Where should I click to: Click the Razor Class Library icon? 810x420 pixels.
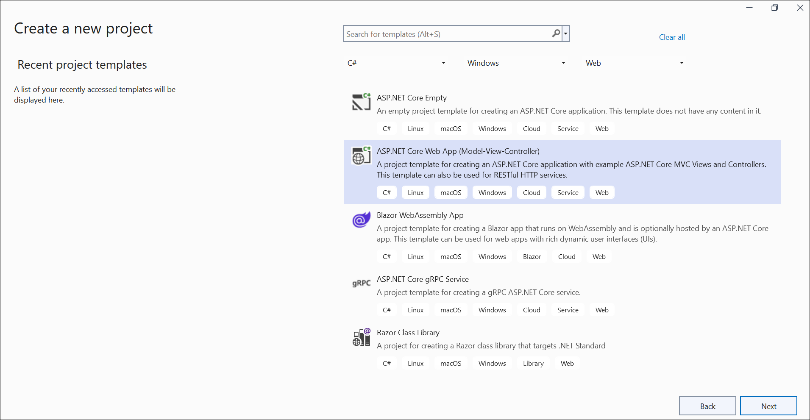(361, 337)
